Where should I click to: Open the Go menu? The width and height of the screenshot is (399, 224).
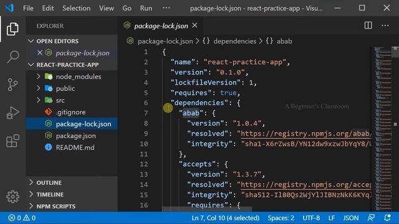tap(127, 8)
